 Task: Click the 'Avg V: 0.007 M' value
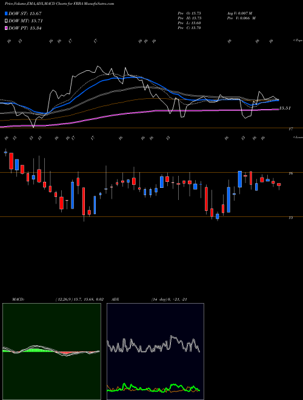click(239, 13)
